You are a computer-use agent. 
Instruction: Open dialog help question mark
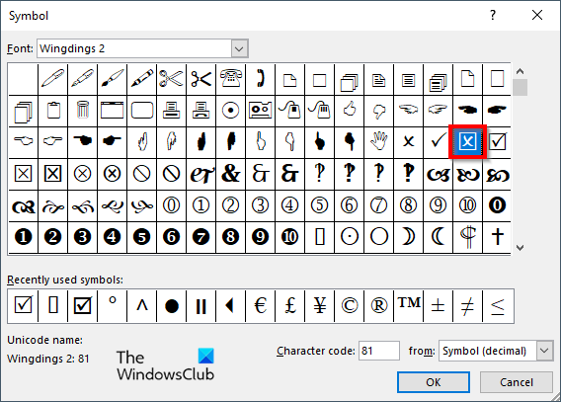[493, 15]
